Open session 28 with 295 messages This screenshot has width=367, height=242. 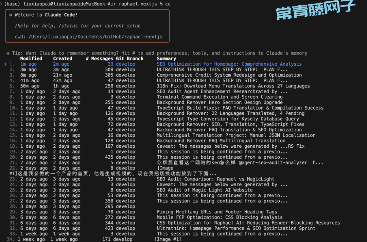[x=72, y=206]
